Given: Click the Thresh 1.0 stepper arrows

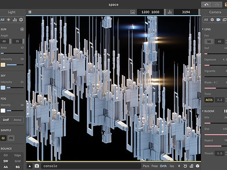Looking at the screenshot, I should coord(226,153).
